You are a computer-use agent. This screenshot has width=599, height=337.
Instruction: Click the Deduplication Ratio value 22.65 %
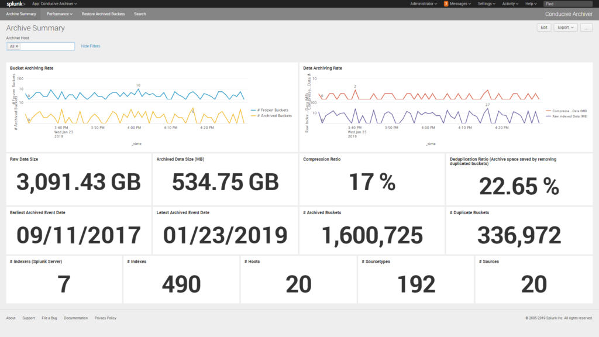click(x=519, y=187)
